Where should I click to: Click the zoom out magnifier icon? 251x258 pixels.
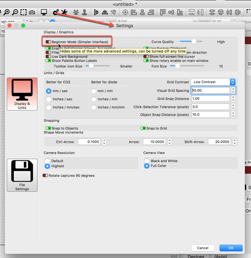click(x=15, y=12)
